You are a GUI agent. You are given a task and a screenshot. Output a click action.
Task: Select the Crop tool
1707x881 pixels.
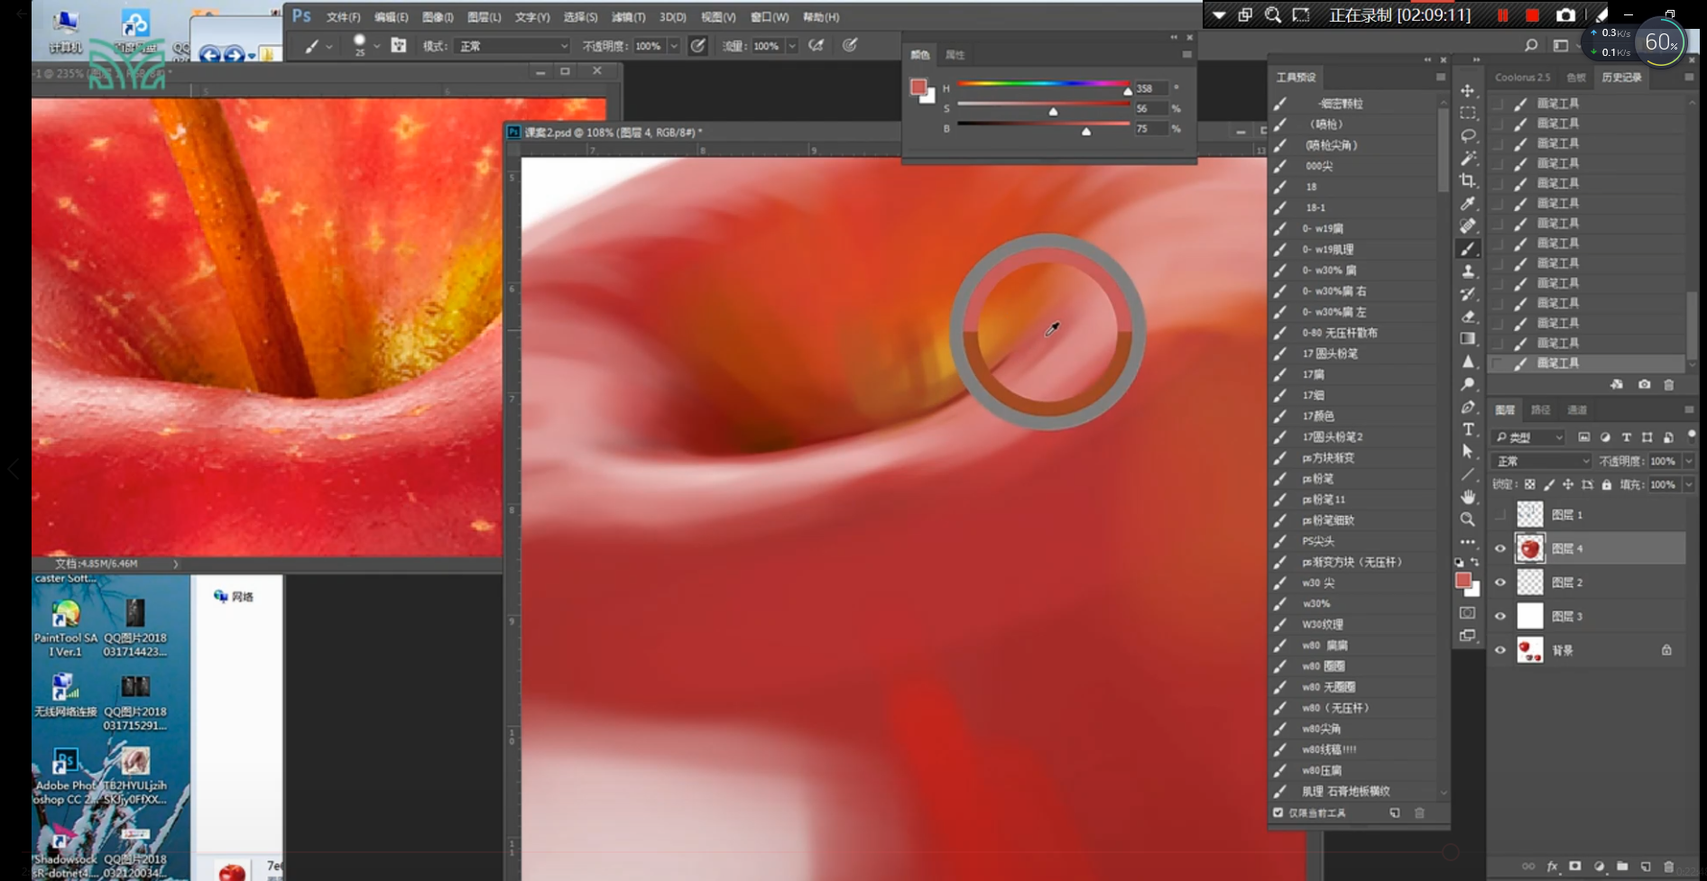pos(1468,180)
